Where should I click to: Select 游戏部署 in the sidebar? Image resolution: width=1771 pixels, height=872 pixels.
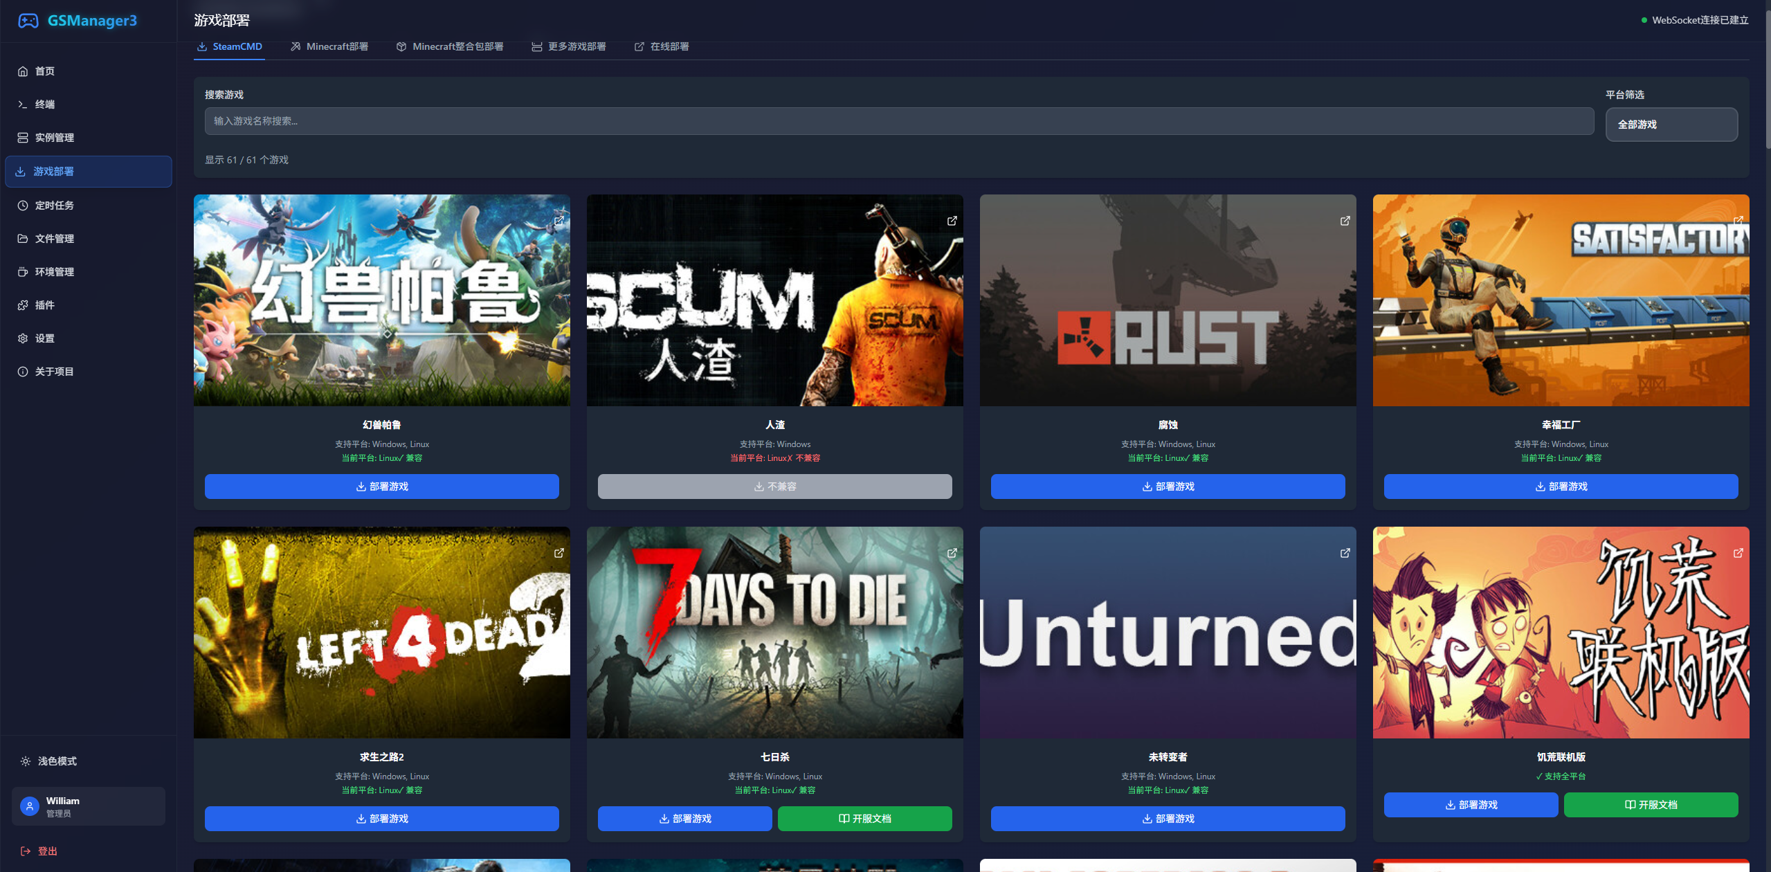(x=88, y=172)
